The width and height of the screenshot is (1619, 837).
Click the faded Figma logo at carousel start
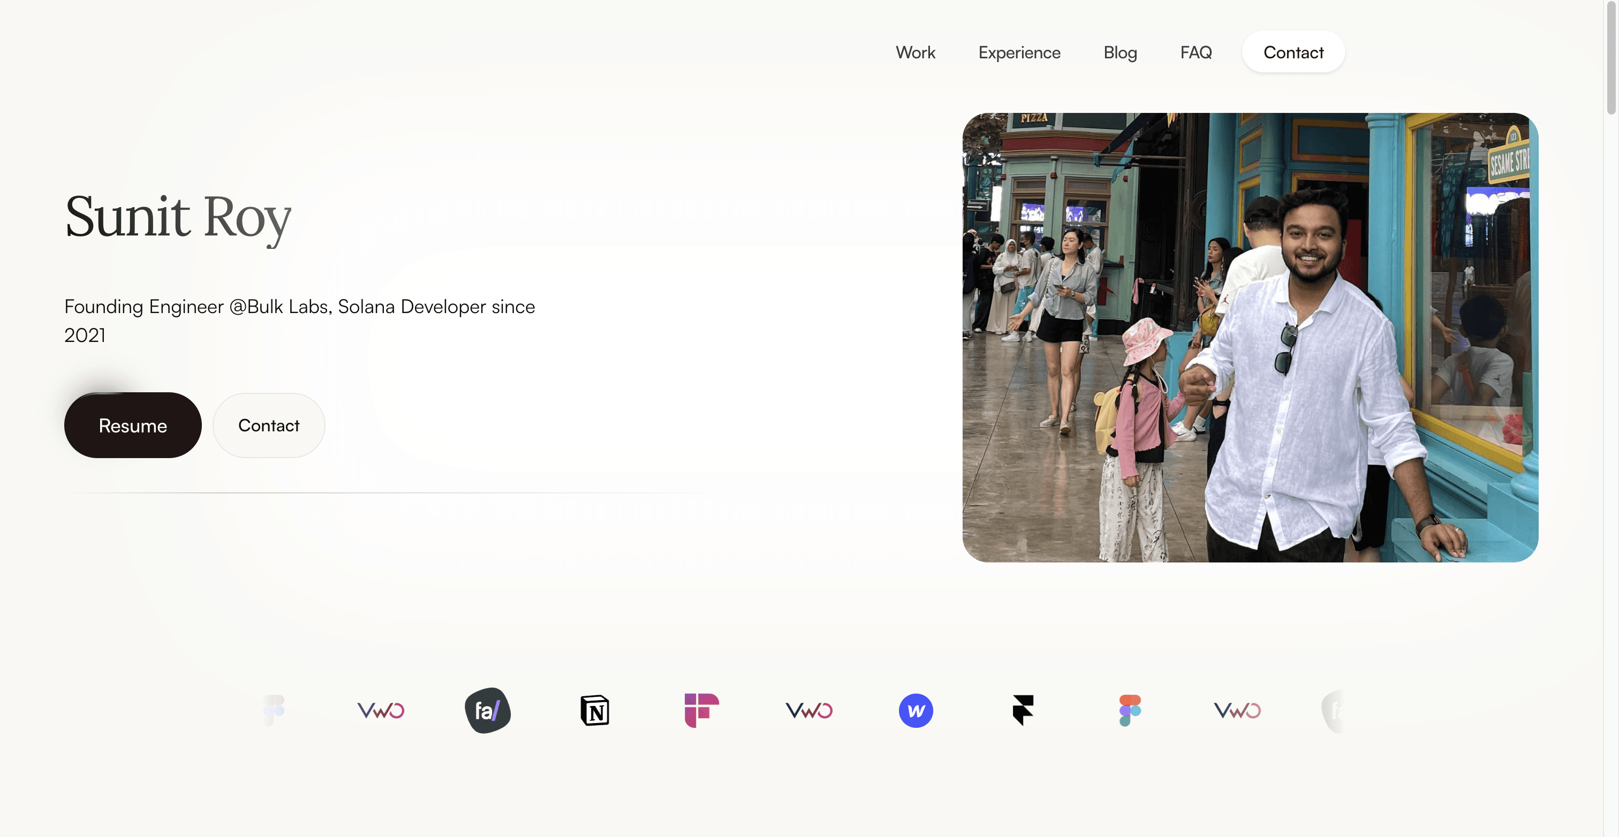tap(274, 711)
